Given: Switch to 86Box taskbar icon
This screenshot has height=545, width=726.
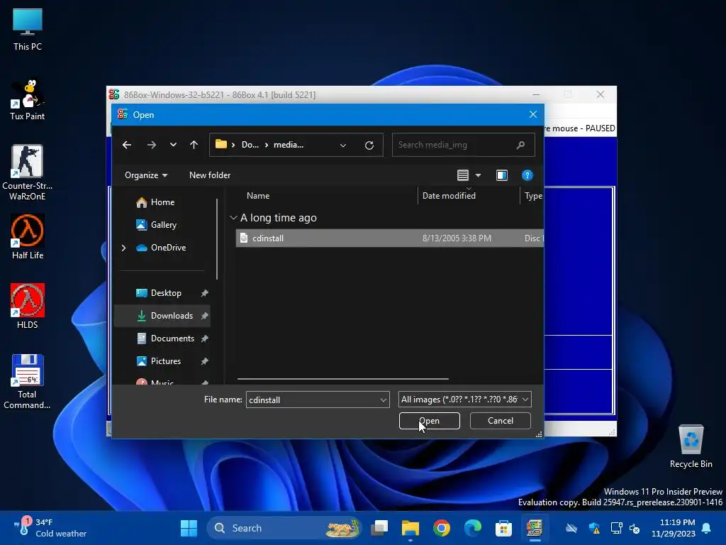Looking at the screenshot, I should pyautogui.click(x=535, y=528).
